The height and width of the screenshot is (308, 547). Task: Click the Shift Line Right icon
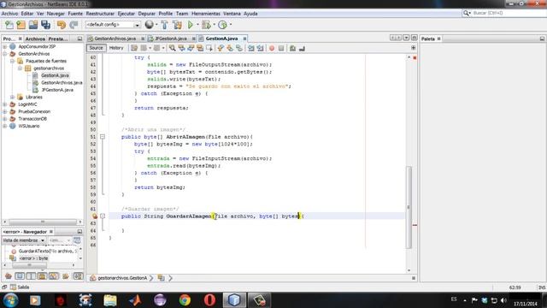pos(260,48)
